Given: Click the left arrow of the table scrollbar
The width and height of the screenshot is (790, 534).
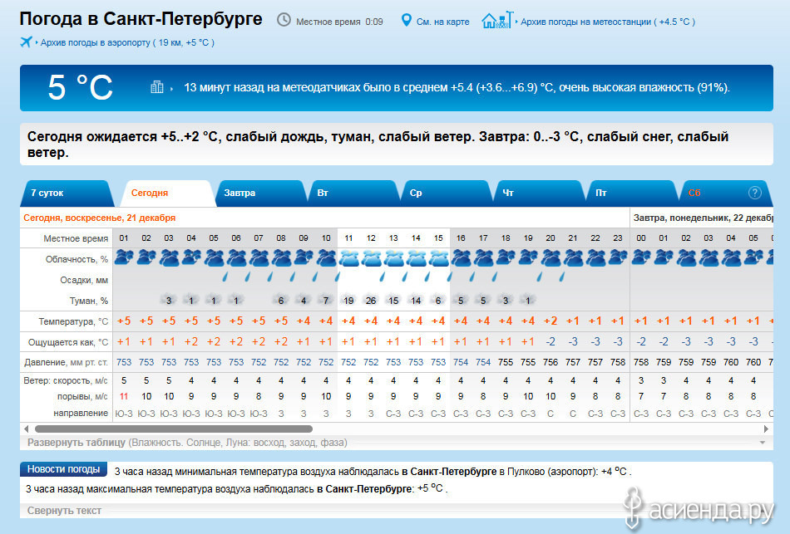Looking at the screenshot, I should 26,429.
